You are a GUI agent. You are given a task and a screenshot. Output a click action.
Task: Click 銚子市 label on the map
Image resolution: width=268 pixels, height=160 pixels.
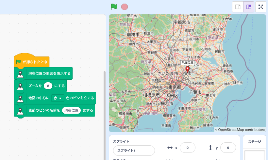point(238,83)
